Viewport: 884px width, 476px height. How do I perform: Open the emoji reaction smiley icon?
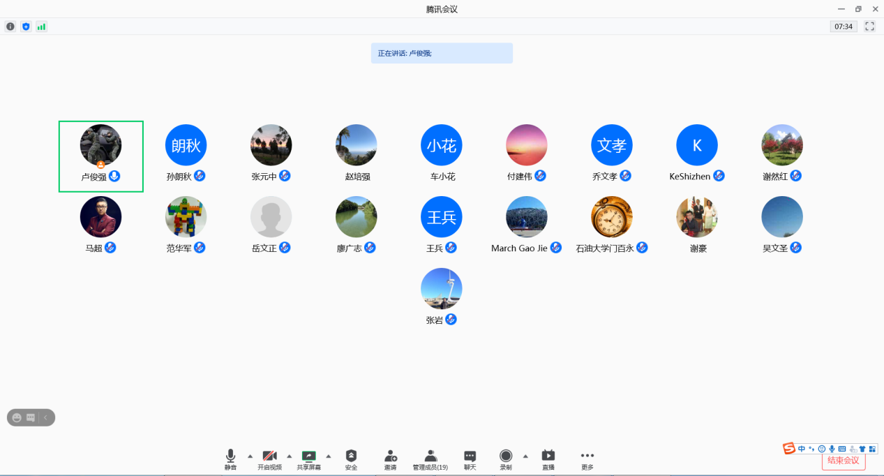[17, 417]
